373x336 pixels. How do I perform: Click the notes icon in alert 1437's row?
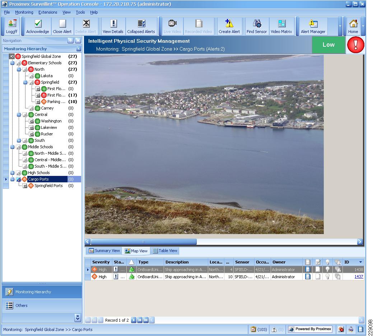pyautogui.click(x=318, y=276)
